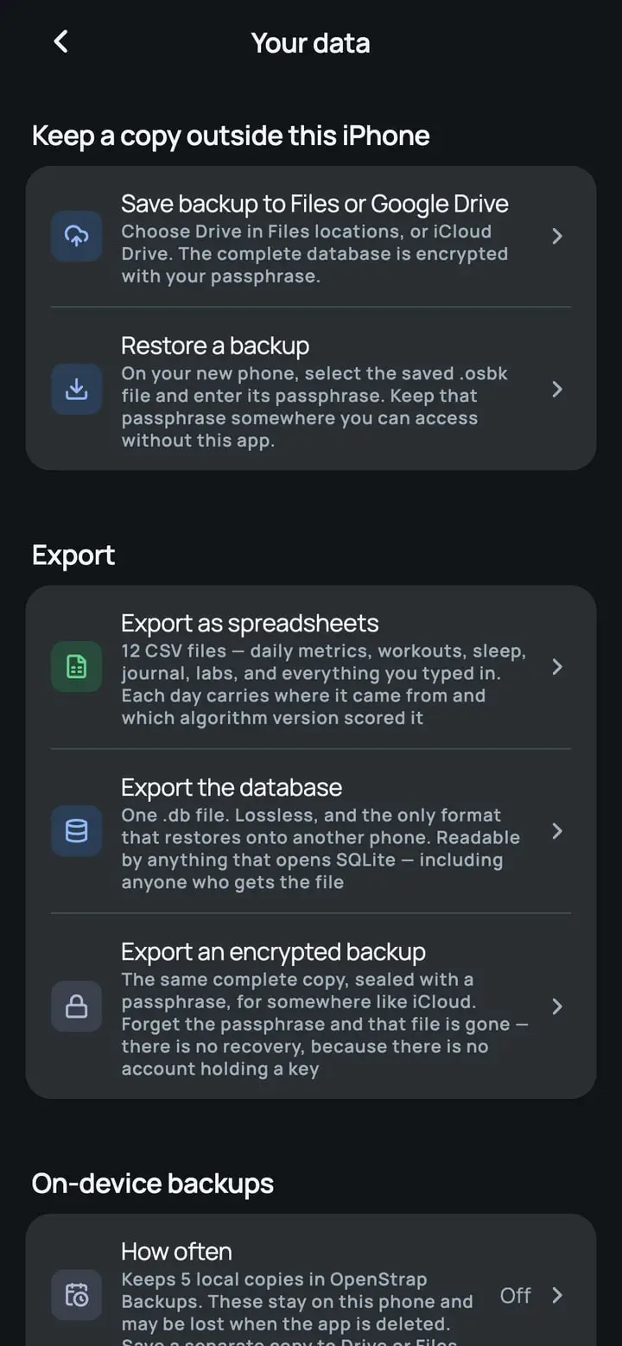The height and width of the screenshot is (1346, 622).
Task: Go back using the top-left arrow
Action: pos(60,41)
